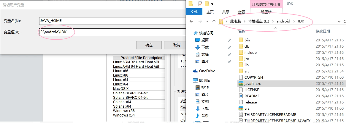
Task: Open the quick access toolbar customize dropdown
Action: pyautogui.click(x=213, y=4)
